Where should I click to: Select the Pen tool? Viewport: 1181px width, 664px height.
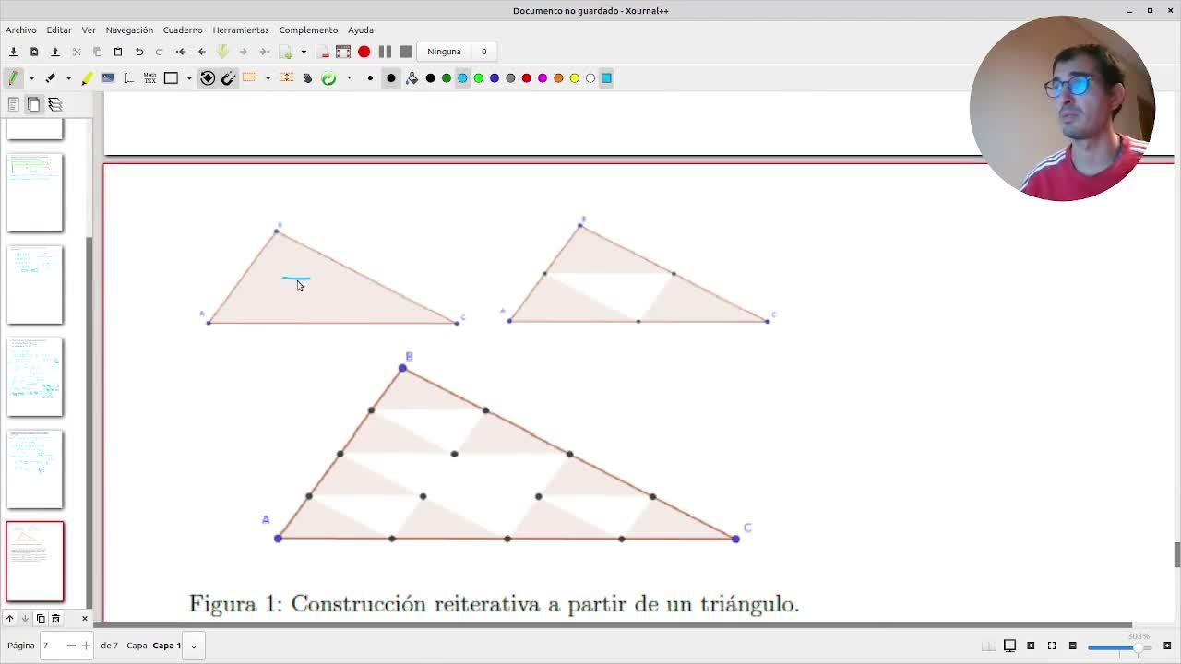pos(13,78)
